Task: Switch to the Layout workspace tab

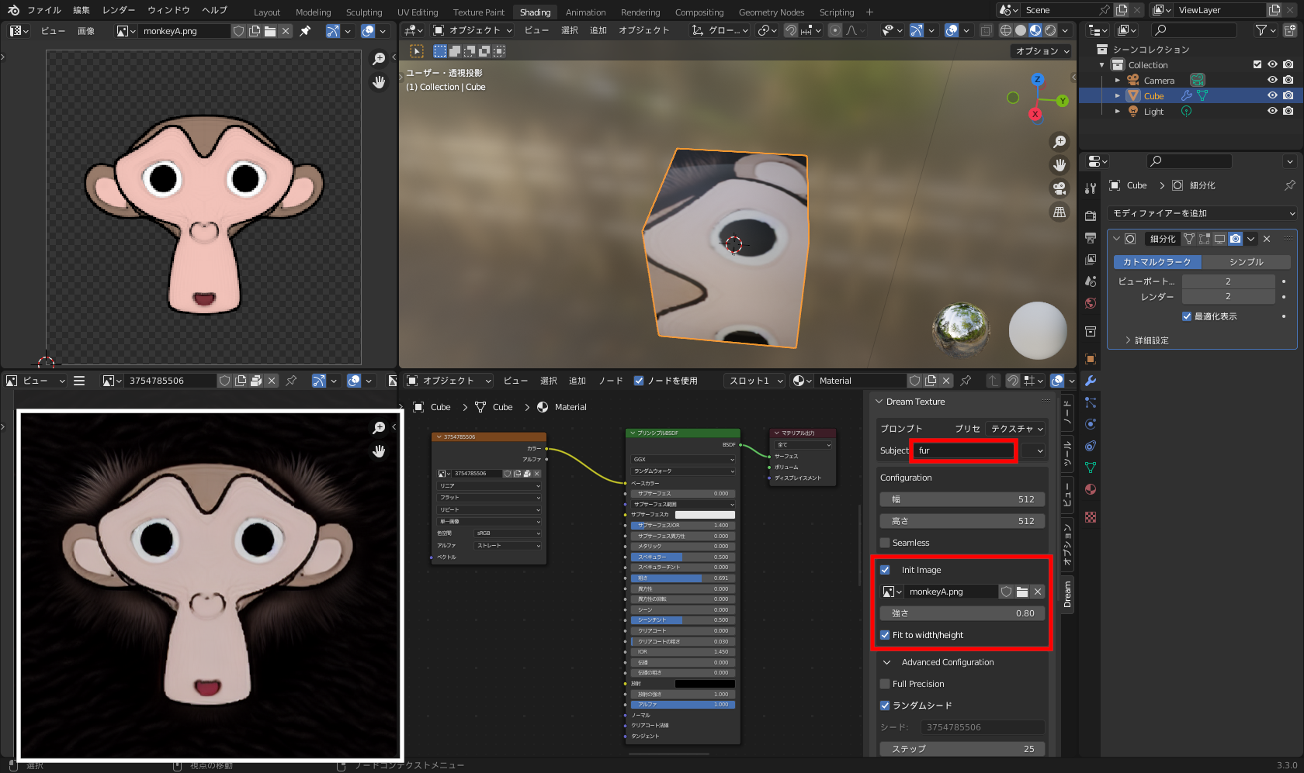Action: (x=267, y=12)
